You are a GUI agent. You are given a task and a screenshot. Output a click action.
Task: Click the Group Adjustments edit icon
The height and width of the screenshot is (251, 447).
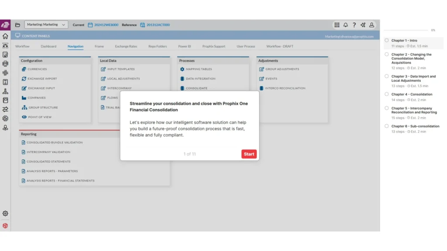261,69
